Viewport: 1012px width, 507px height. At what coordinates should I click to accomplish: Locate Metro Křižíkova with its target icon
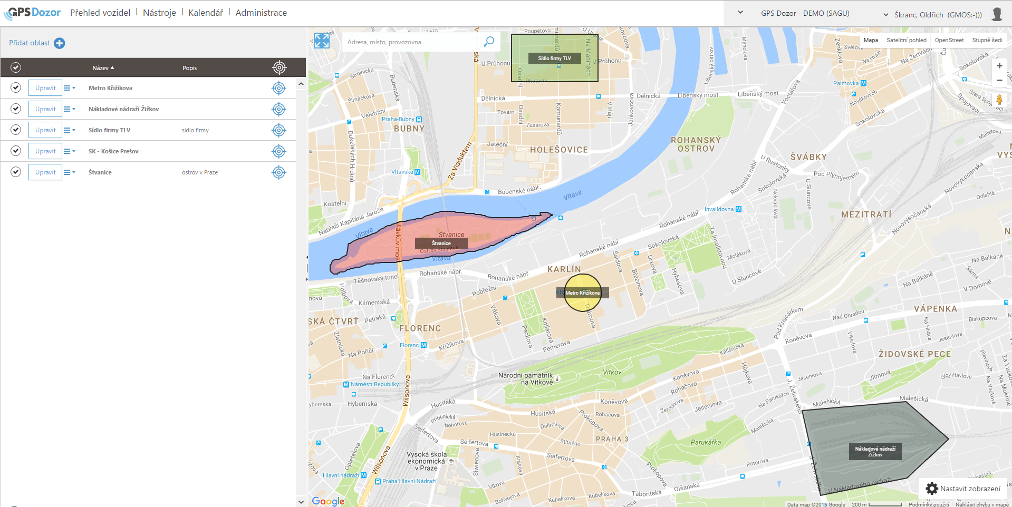279,88
